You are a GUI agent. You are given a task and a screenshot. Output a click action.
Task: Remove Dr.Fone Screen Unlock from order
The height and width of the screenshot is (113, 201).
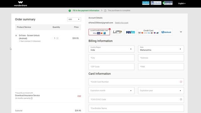(x=16, y=35)
